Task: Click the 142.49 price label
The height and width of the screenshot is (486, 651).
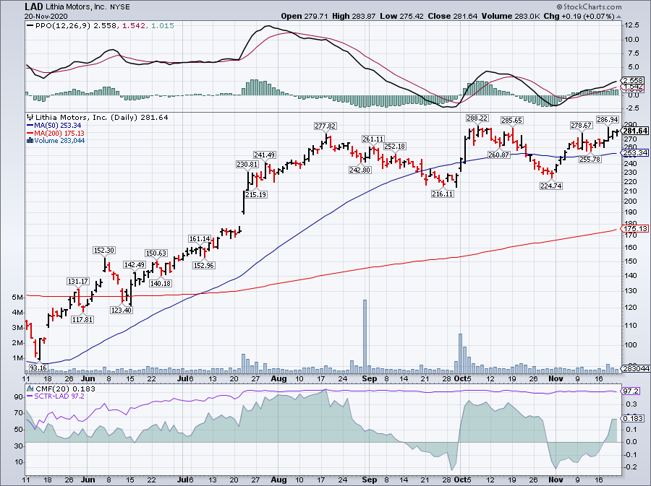Action: click(x=134, y=265)
